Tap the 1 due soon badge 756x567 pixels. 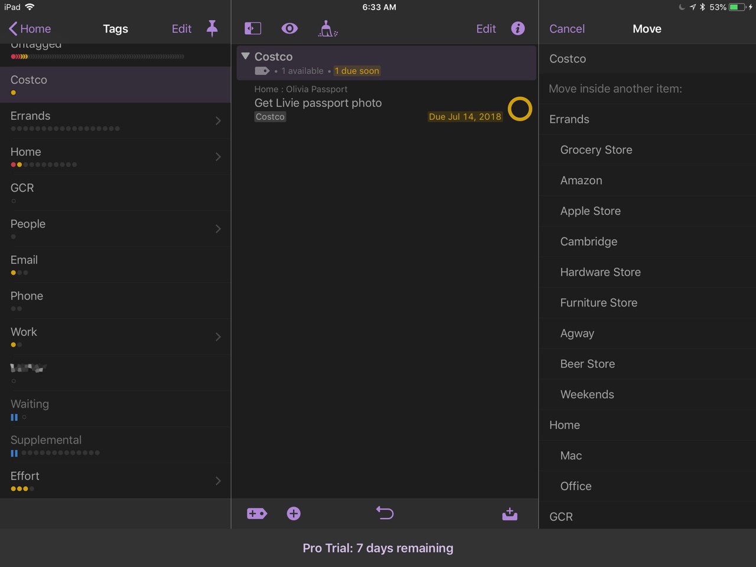pos(357,71)
